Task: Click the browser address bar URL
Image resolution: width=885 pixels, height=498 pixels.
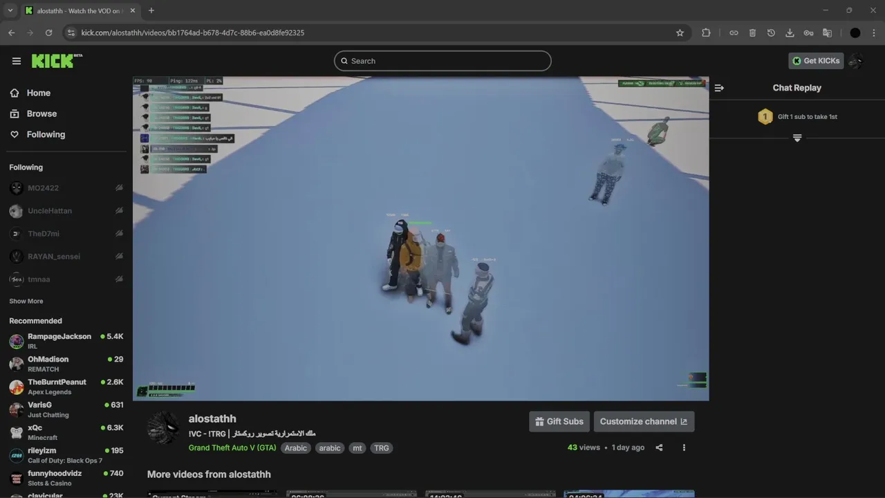Action: [193, 33]
